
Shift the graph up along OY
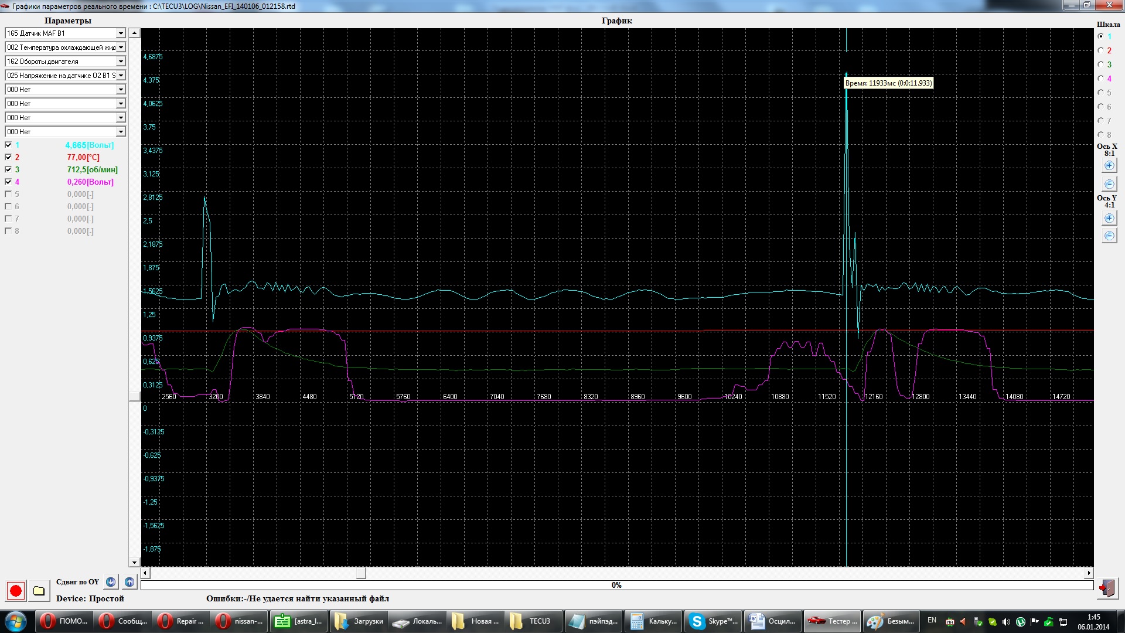(x=129, y=582)
